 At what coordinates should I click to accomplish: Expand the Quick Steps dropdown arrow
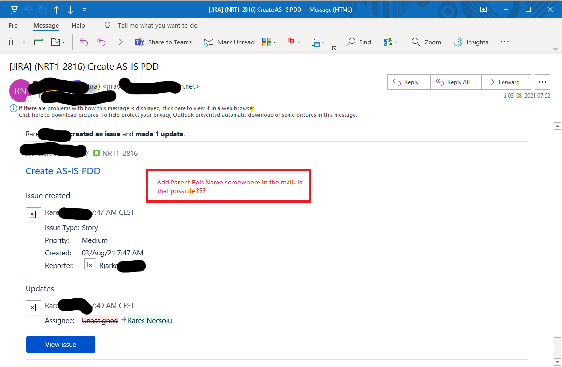coord(323,42)
